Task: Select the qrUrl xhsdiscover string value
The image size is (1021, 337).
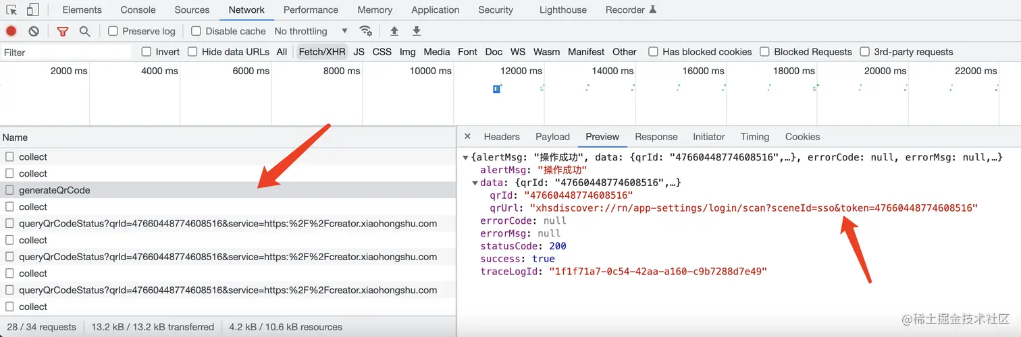Action: coord(754,208)
